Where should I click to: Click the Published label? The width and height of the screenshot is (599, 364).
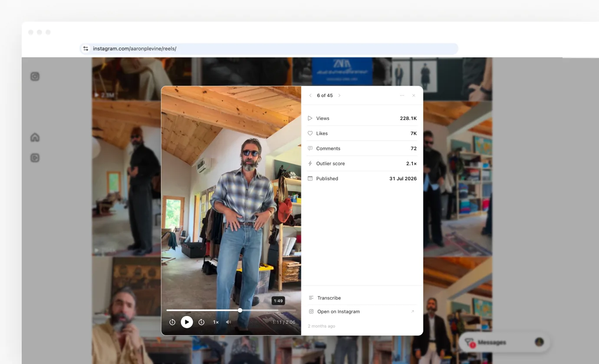(327, 179)
